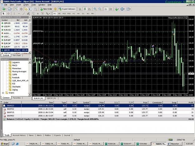Select the Trendline tool
Viewport: 195px width, 146px height.
point(23,13)
